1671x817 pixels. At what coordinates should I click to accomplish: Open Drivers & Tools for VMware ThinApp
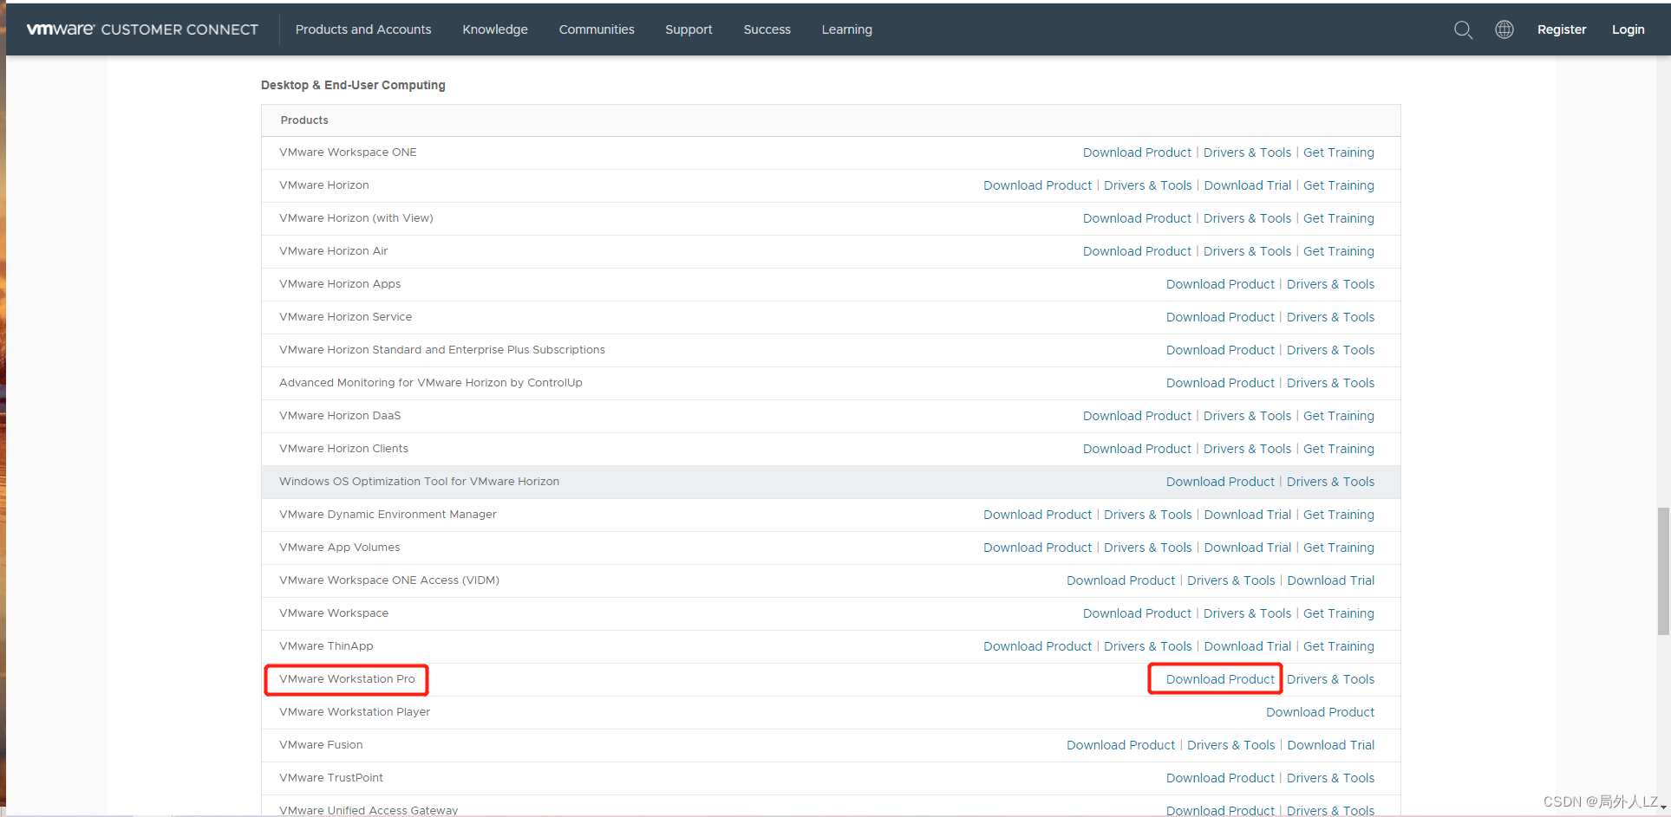click(x=1147, y=646)
